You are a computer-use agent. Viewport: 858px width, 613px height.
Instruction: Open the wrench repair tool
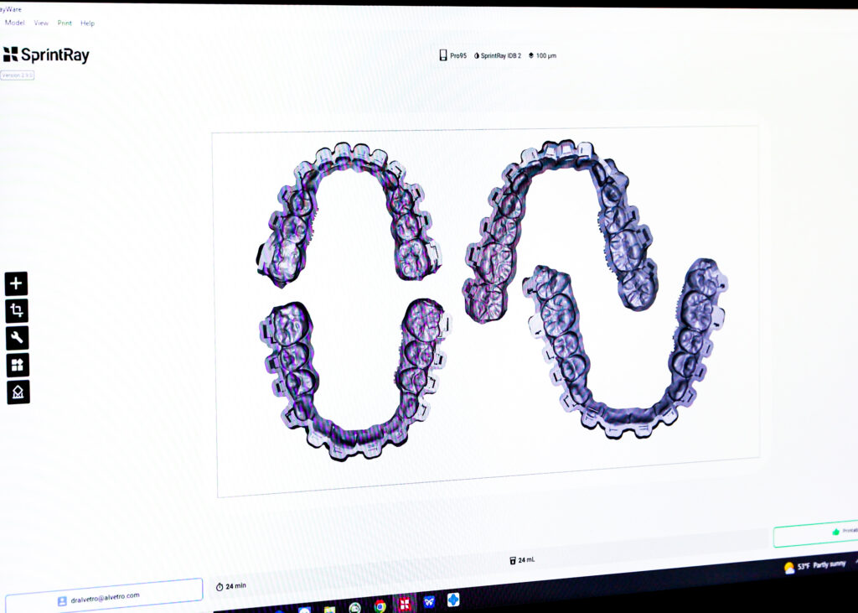coord(17,338)
